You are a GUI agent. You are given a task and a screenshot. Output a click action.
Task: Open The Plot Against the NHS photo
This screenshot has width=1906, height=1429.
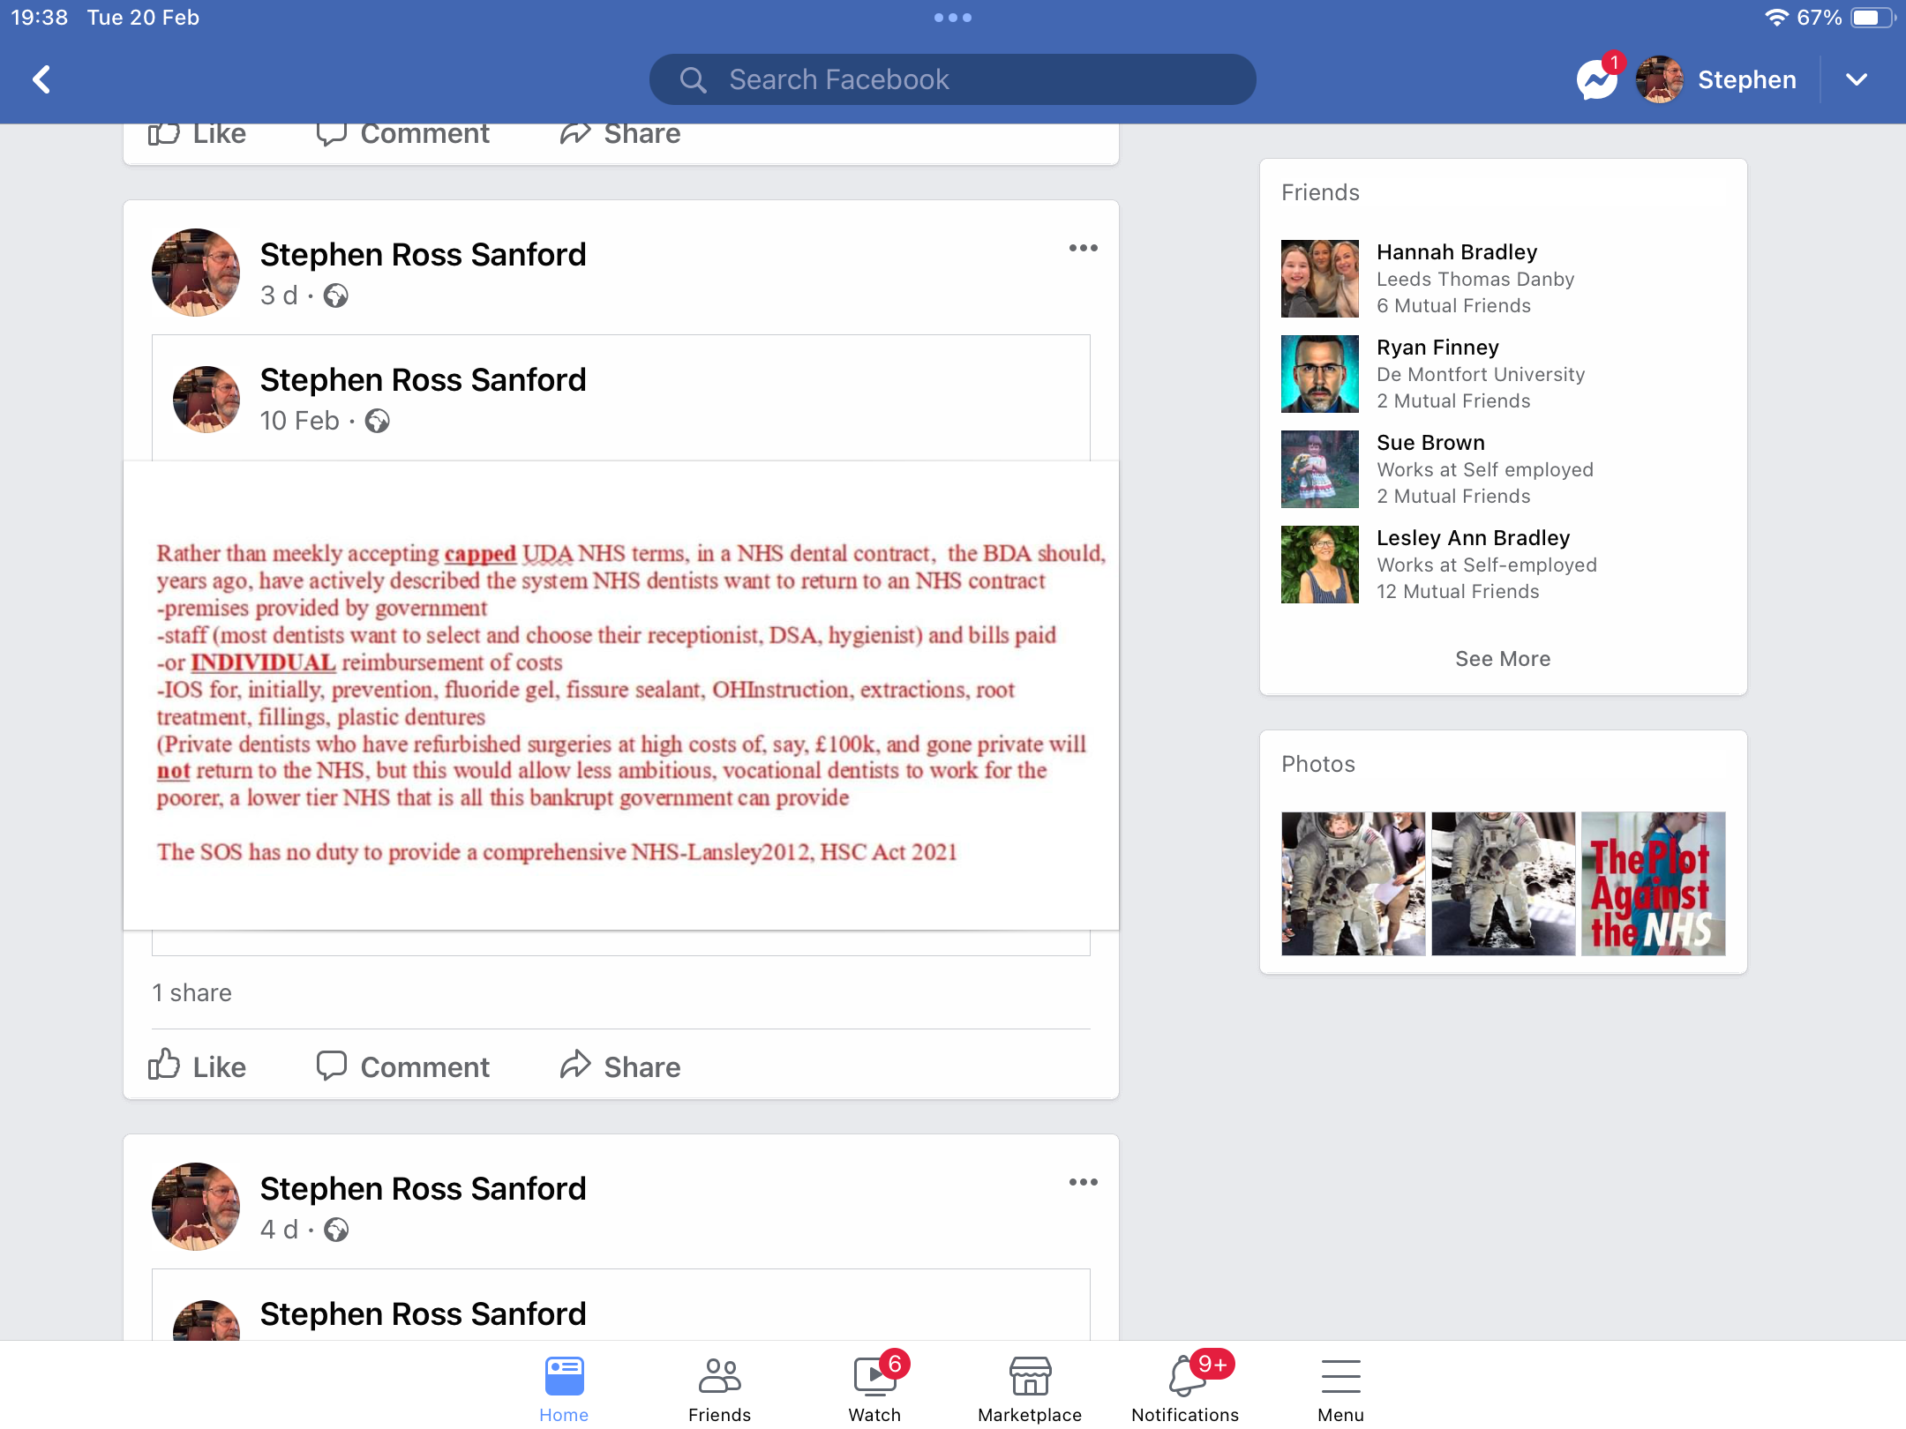click(1654, 884)
